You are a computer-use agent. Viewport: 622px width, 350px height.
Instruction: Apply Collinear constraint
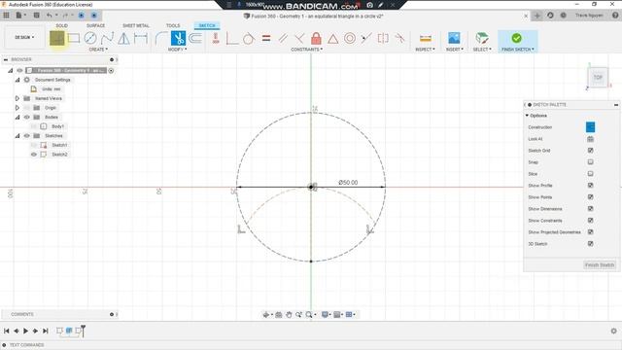click(366, 38)
